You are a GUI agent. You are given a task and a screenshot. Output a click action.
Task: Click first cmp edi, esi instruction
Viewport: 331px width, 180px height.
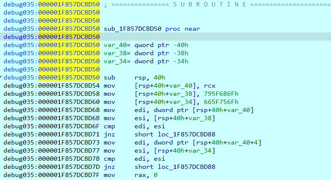134,126
